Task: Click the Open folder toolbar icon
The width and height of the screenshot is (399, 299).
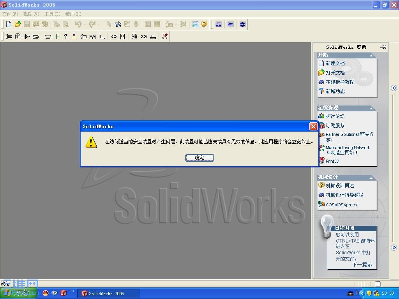Action: [x=18, y=24]
